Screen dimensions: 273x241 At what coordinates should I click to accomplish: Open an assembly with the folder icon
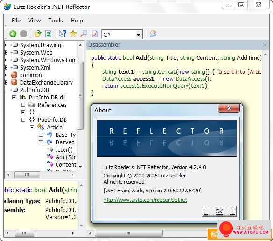38,34
